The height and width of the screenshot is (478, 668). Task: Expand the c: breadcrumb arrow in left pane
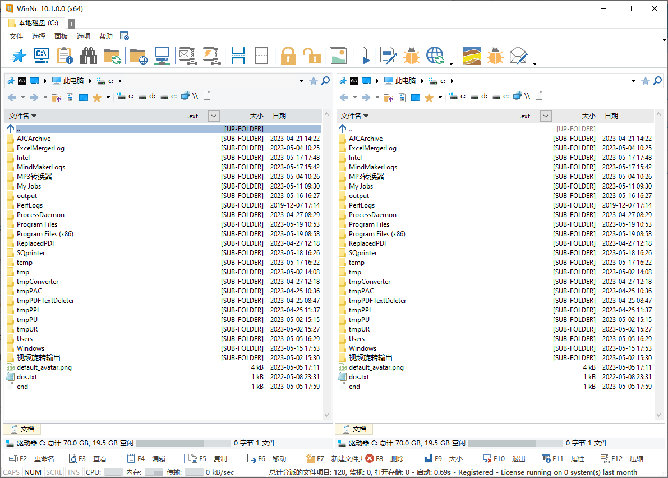point(120,81)
